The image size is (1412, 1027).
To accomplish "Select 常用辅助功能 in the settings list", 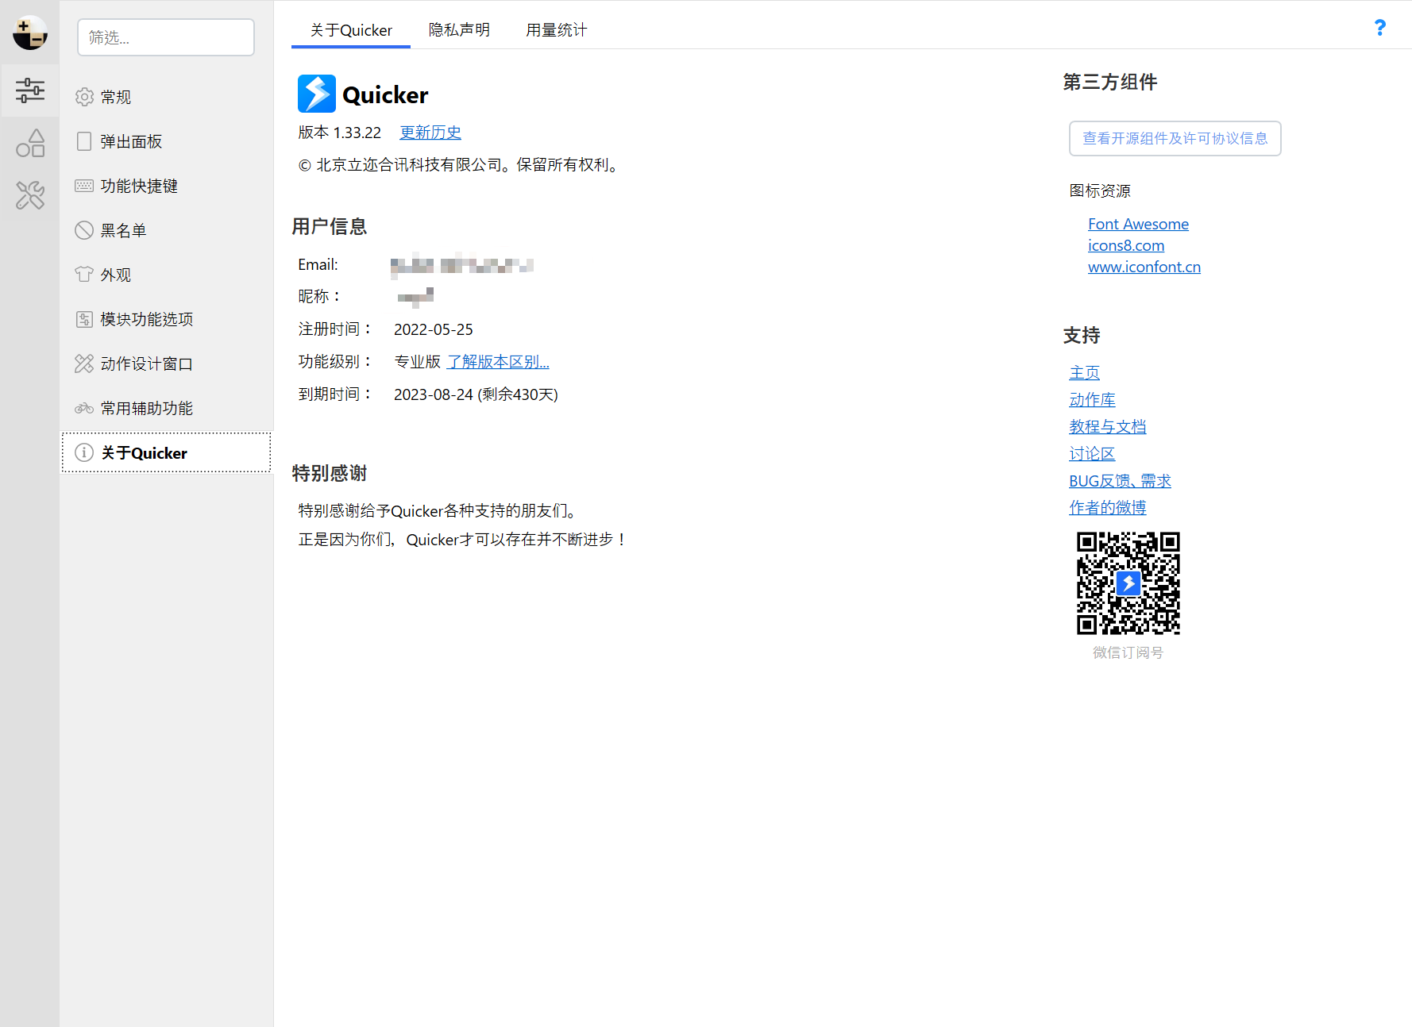I will (167, 408).
